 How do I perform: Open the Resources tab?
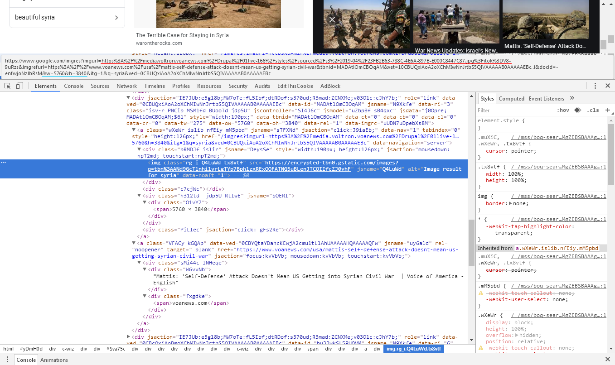click(x=209, y=86)
